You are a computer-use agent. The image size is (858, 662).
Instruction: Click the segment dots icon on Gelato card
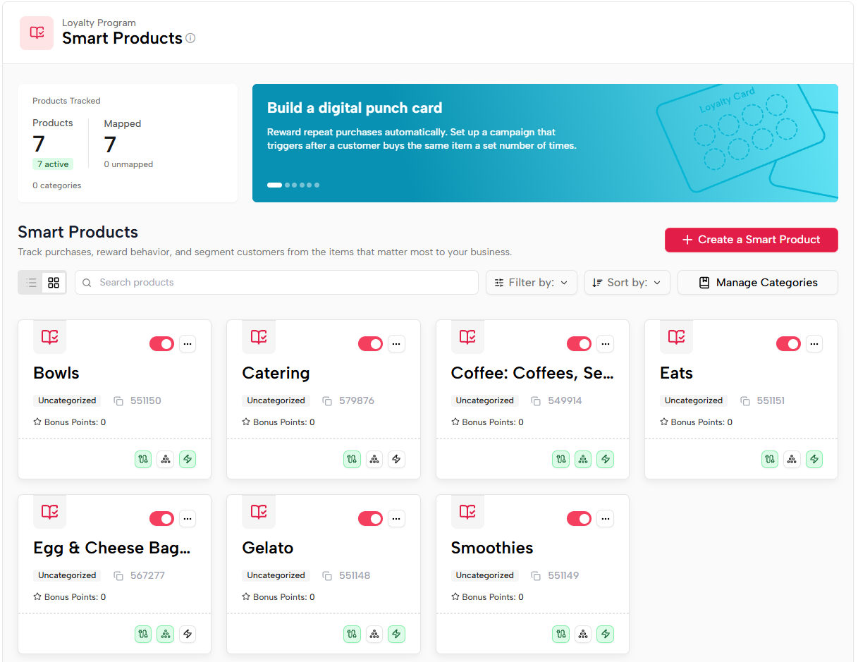[x=374, y=634]
